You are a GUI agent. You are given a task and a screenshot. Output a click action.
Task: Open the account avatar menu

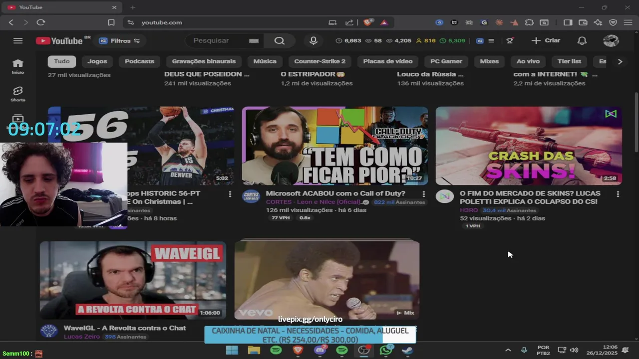(x=611, y=41)
